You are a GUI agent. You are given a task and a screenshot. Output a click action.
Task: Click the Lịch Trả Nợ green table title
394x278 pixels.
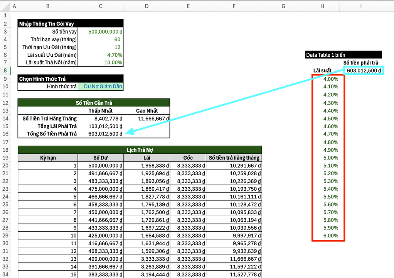tap(140, 150)
